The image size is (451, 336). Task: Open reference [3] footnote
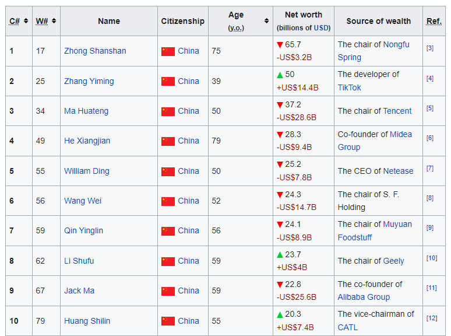429,48
